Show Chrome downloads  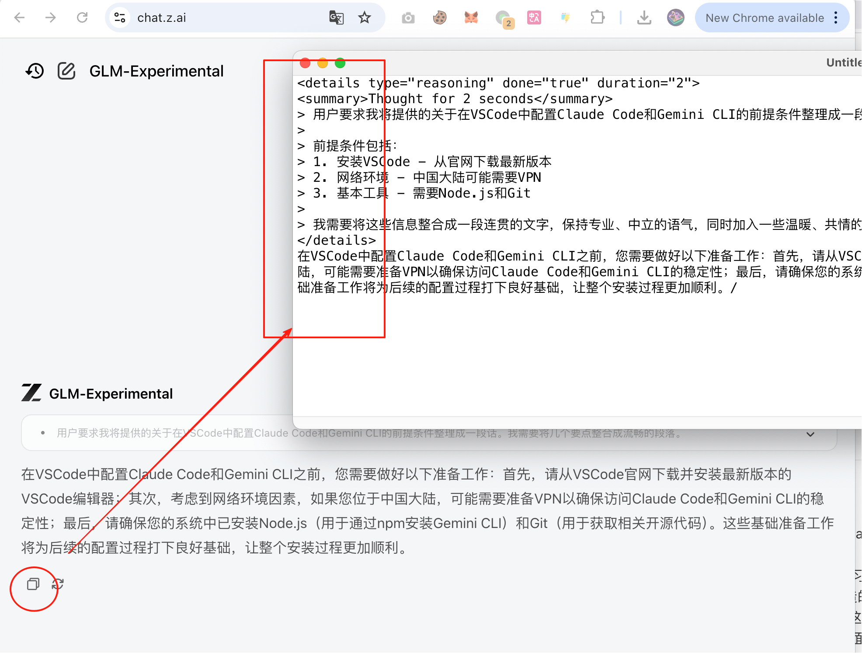(644, 17)
